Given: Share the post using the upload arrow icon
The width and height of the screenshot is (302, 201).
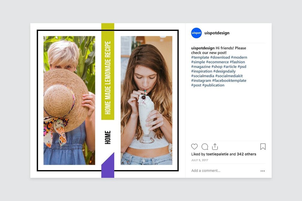Looking at the screenshot, I should (x=215, y=147).
